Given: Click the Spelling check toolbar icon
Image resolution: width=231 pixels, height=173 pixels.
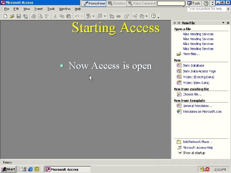Looking at the screenshot, I should pos(47,16).
